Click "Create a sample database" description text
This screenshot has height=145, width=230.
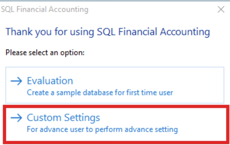pos(100,92)
